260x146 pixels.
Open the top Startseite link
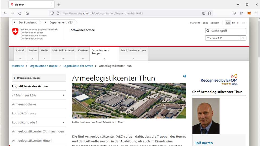(195, 23)
